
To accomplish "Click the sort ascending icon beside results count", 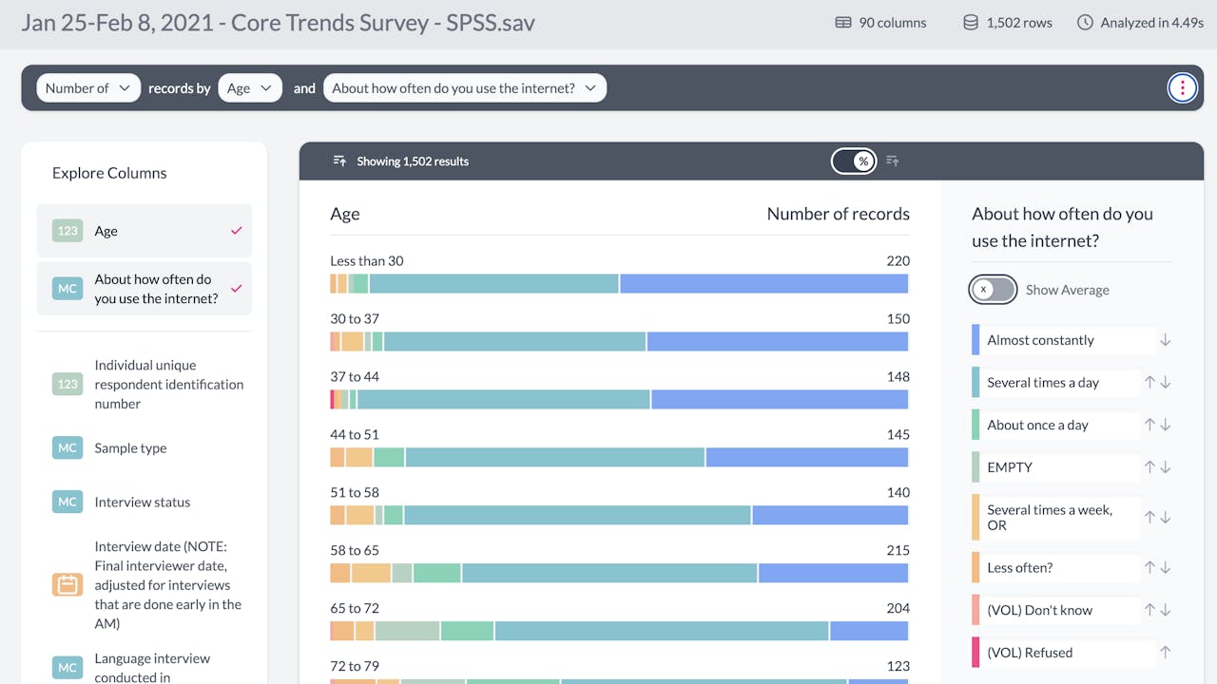I will [x=339, y=161].
